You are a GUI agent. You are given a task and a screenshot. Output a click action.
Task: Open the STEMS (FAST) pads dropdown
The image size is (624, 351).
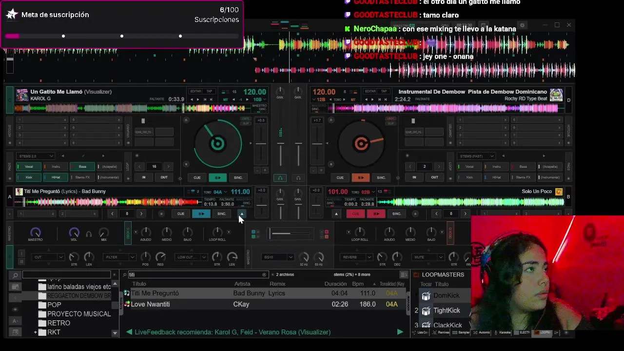coord(476,156)
